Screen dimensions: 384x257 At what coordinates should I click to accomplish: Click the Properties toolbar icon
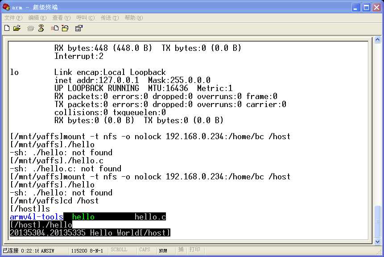[x=78, y=28]
